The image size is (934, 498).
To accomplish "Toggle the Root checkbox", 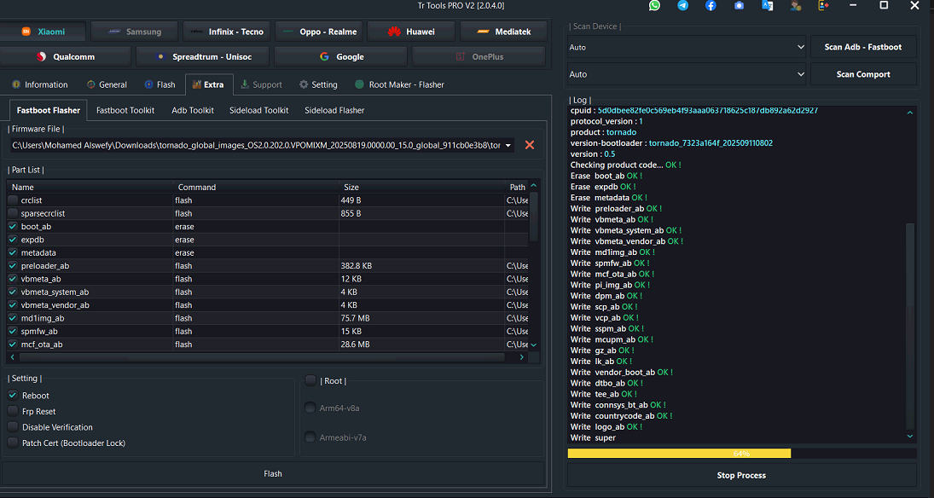I will coord(310,380).
